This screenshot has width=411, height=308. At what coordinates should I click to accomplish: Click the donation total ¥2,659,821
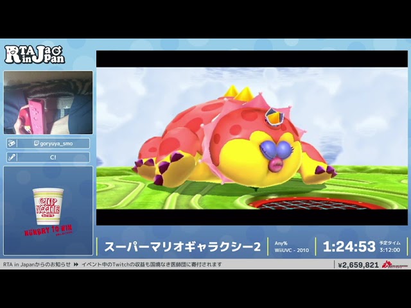(x=358, y=265)
